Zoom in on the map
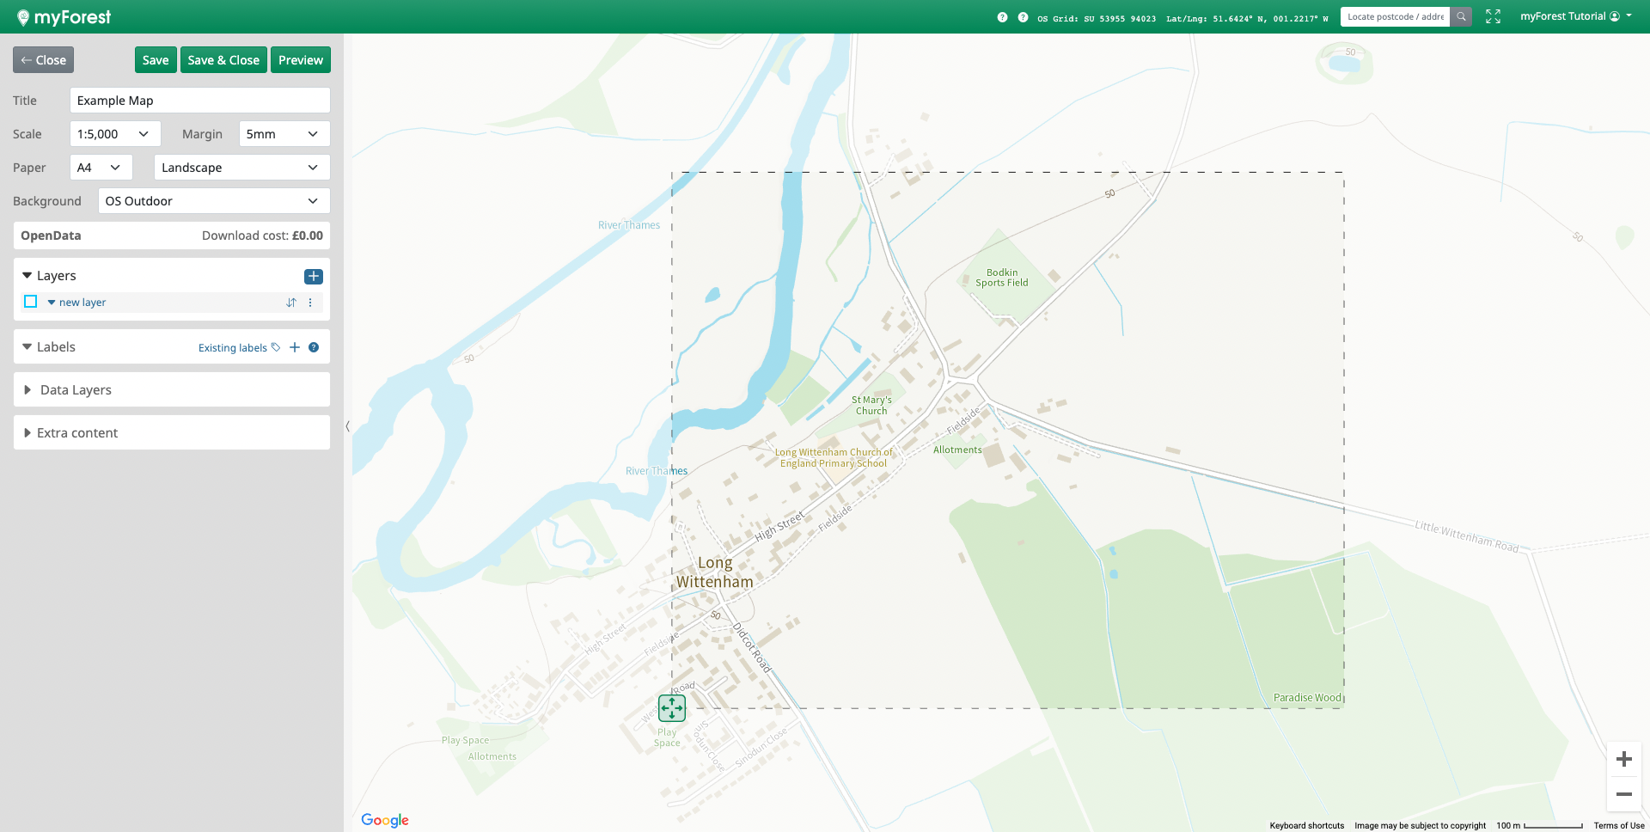The width and height of the screenshot is (1650, 832). tap(1623, 759)
